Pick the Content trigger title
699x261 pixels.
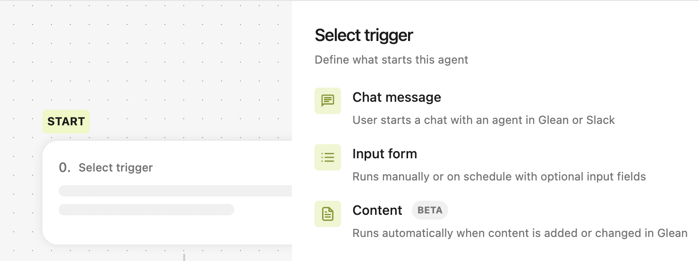[377, 211]
